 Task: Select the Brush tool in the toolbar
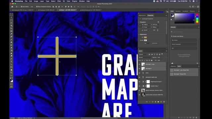point(11,39)
